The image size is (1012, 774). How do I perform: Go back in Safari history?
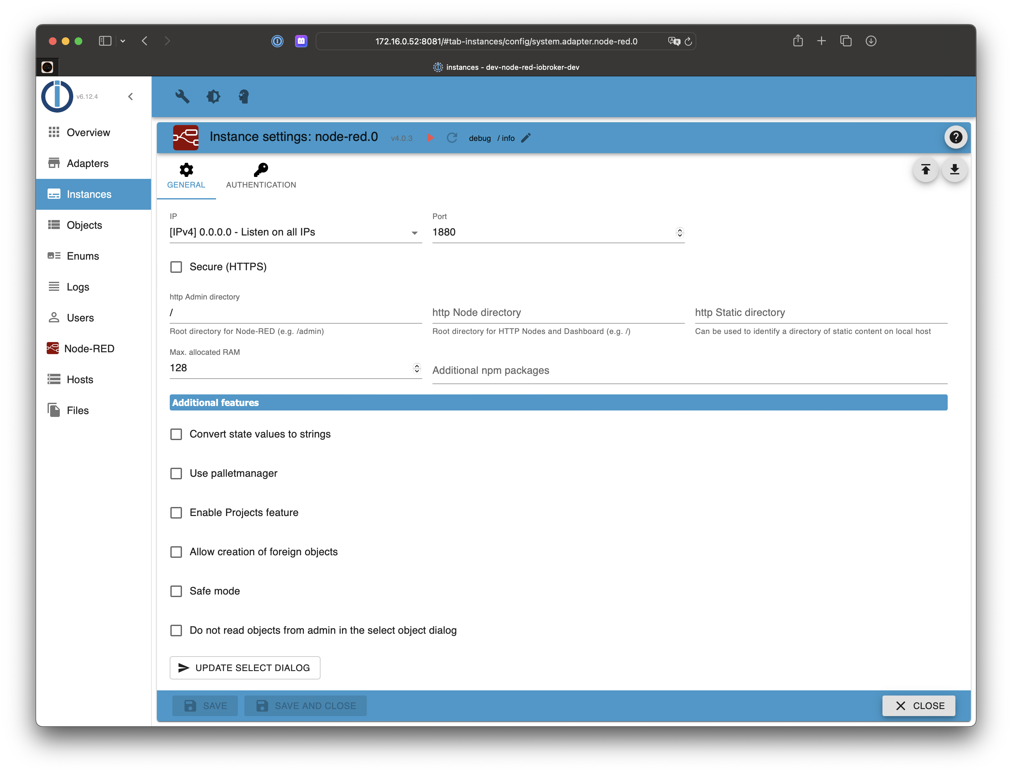pyautogui.click(x=145, y=41)
